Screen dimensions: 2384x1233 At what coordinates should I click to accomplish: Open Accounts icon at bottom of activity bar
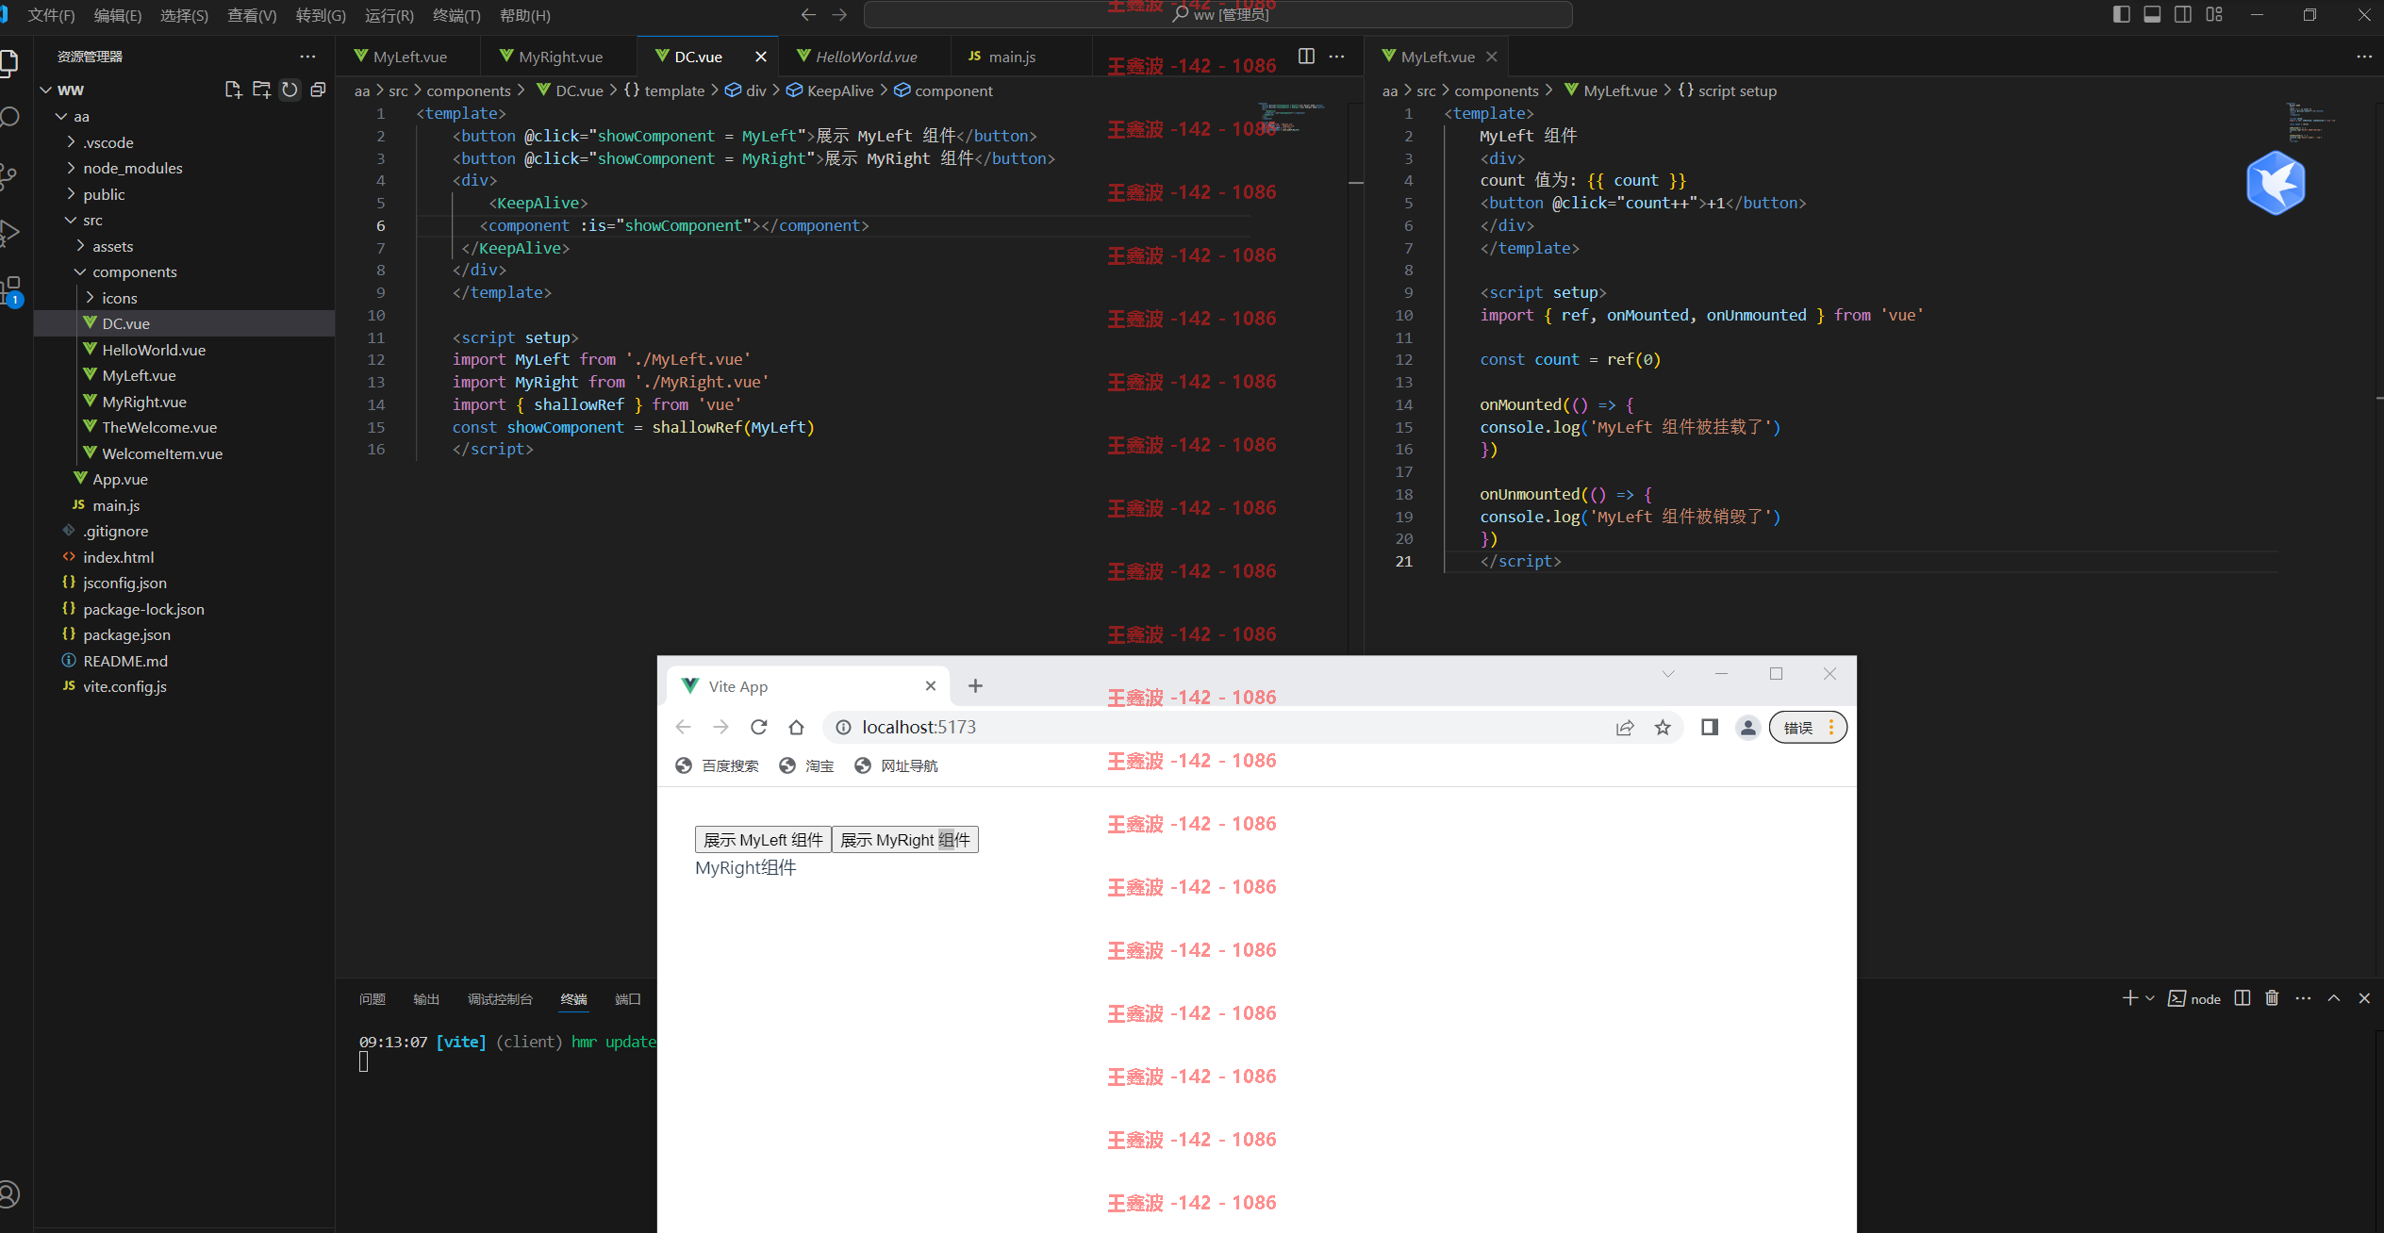tap(9, 1194)
